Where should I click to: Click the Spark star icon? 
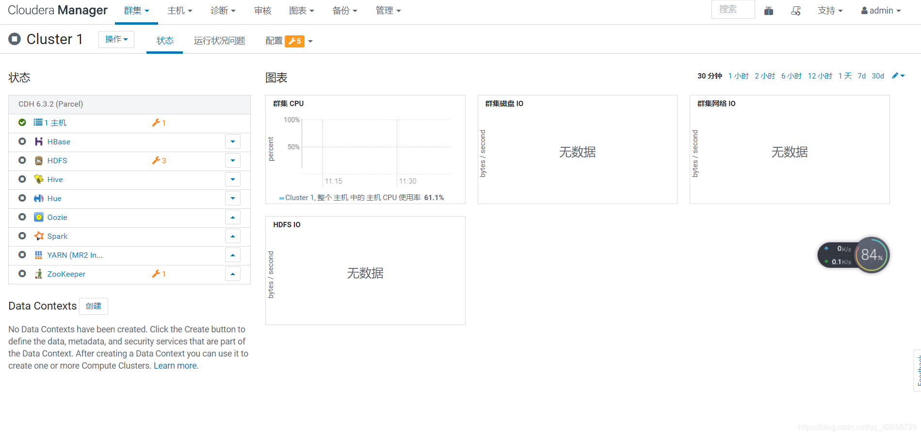click(39, 236)
